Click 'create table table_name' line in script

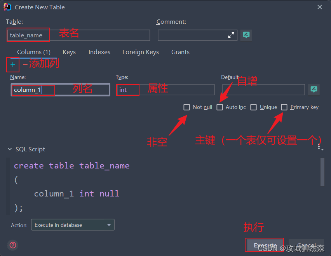pos(71,166)
